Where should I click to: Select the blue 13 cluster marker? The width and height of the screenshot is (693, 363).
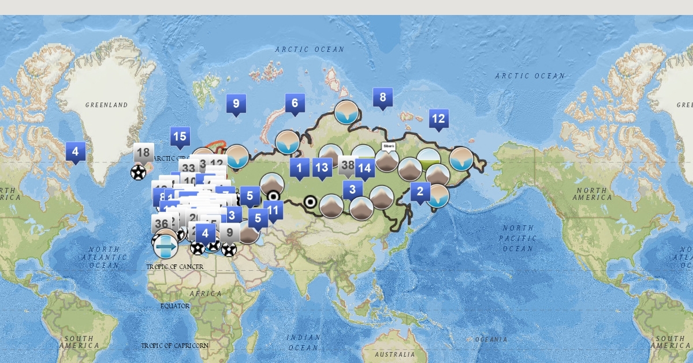322,168
